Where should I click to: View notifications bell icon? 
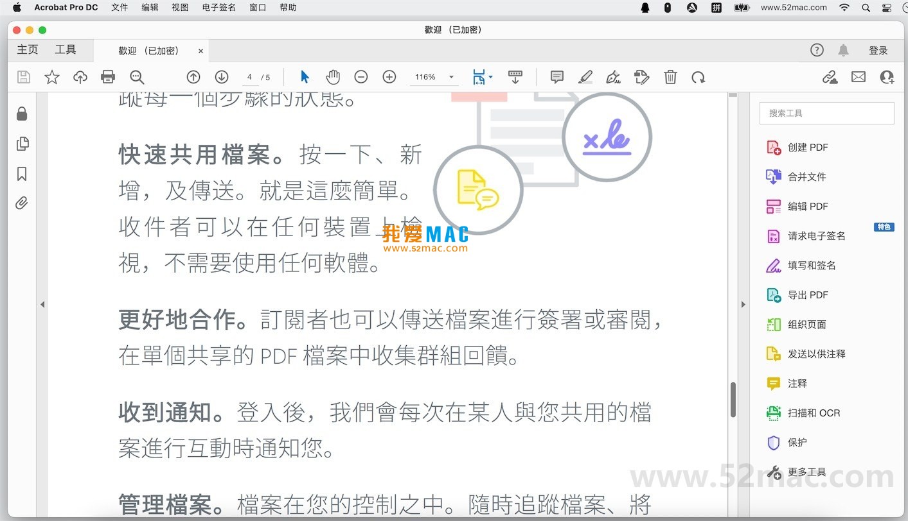[x=844, y=50]
